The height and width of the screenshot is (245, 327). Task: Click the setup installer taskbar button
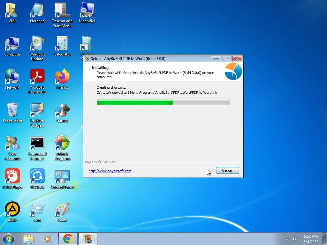[88, 239]
